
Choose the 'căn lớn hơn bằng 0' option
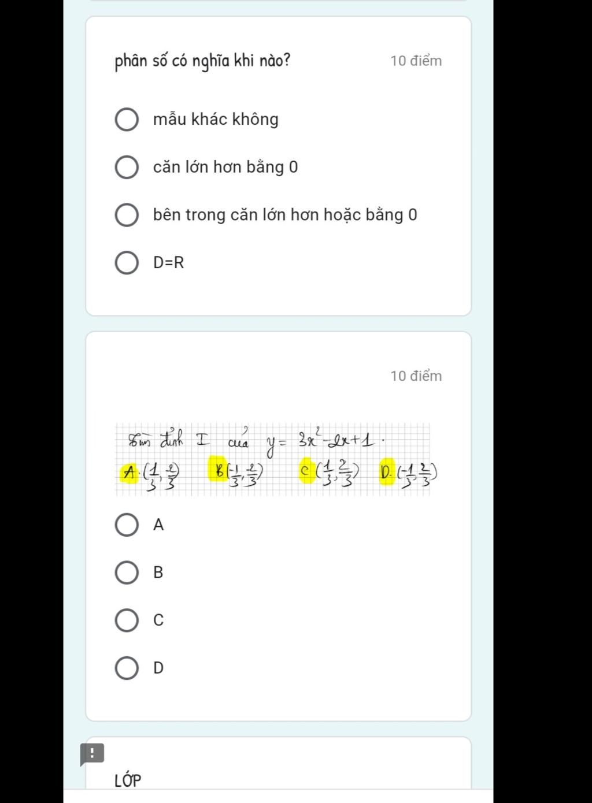pos(127,168)
